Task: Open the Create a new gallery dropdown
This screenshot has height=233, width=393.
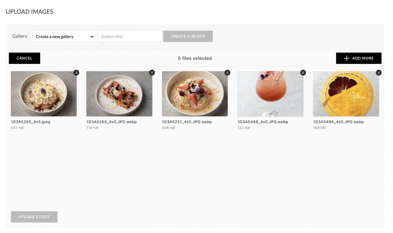Action: (64, 36)
